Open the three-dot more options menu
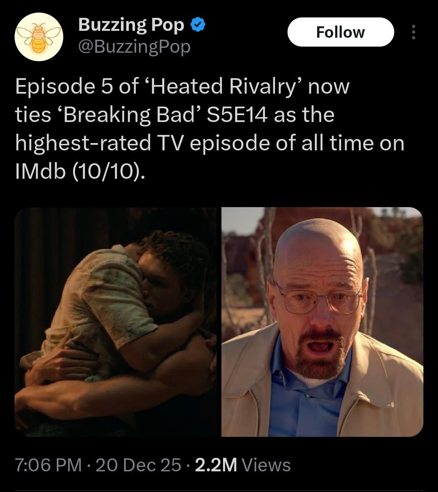The width and height of the screenshot is (438, 492). 413,32
